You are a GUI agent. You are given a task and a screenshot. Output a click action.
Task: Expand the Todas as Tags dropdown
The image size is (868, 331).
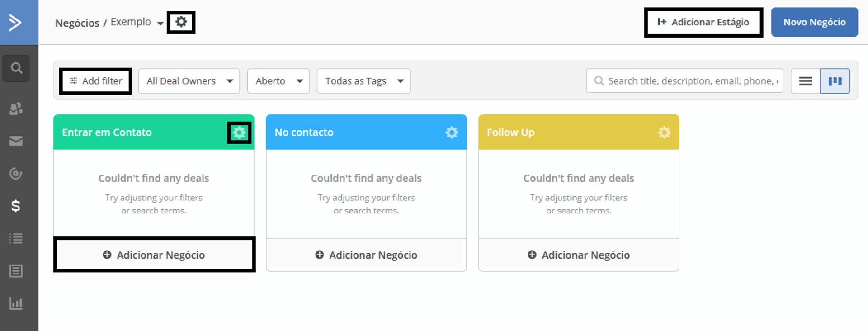point(363,81)
